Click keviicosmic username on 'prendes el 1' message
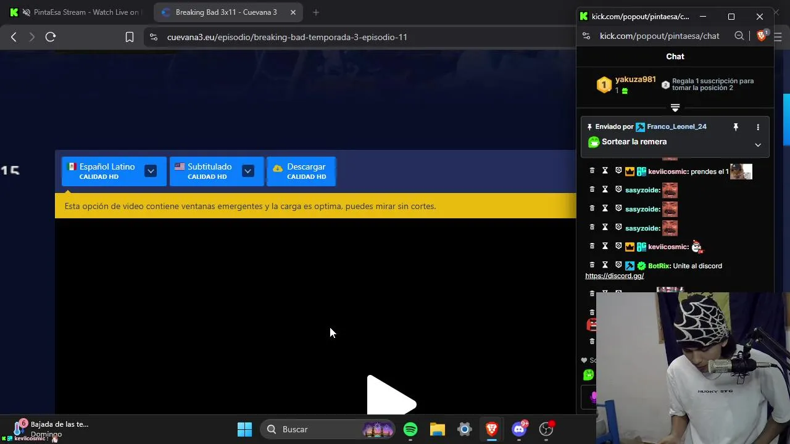The image size is (790, 444). click(667, 171)
